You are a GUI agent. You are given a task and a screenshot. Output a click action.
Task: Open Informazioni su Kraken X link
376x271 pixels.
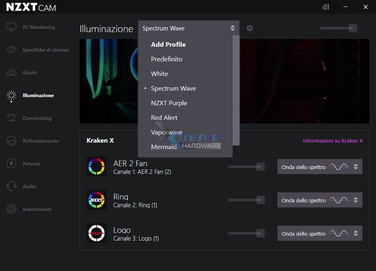[x=332, y=141]
